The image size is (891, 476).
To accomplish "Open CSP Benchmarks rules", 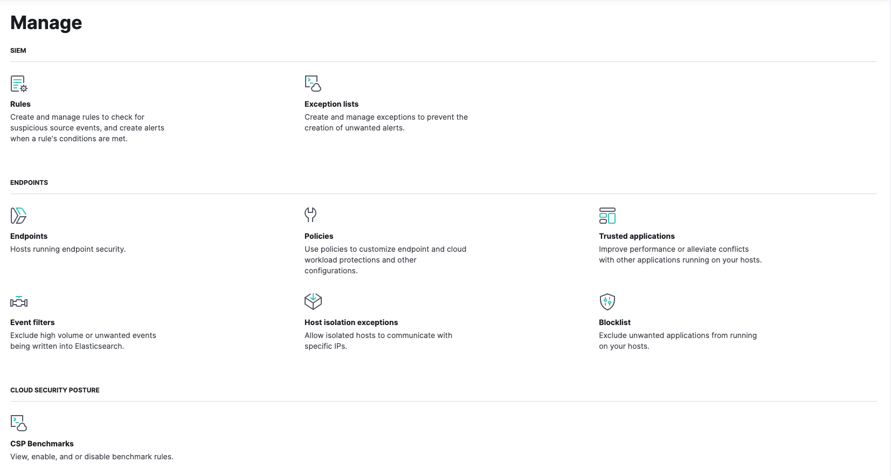I will pyautogui.click(x=42, y=443).
